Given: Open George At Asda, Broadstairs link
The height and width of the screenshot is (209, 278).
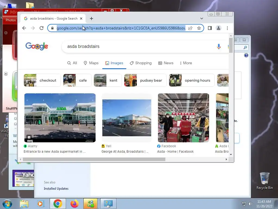Looking at the screenshot, I should click(x=125, y=151).
